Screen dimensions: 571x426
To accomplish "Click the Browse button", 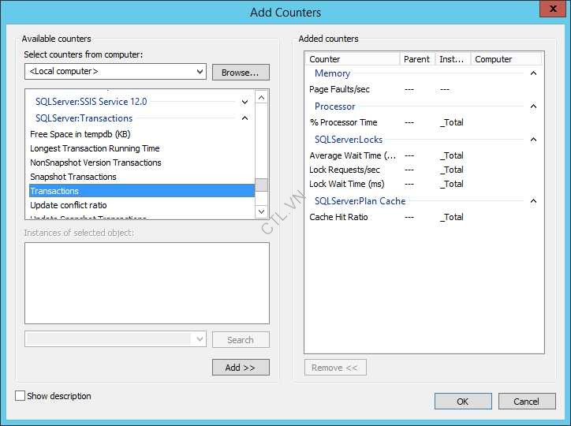I will tap(241, 73).
